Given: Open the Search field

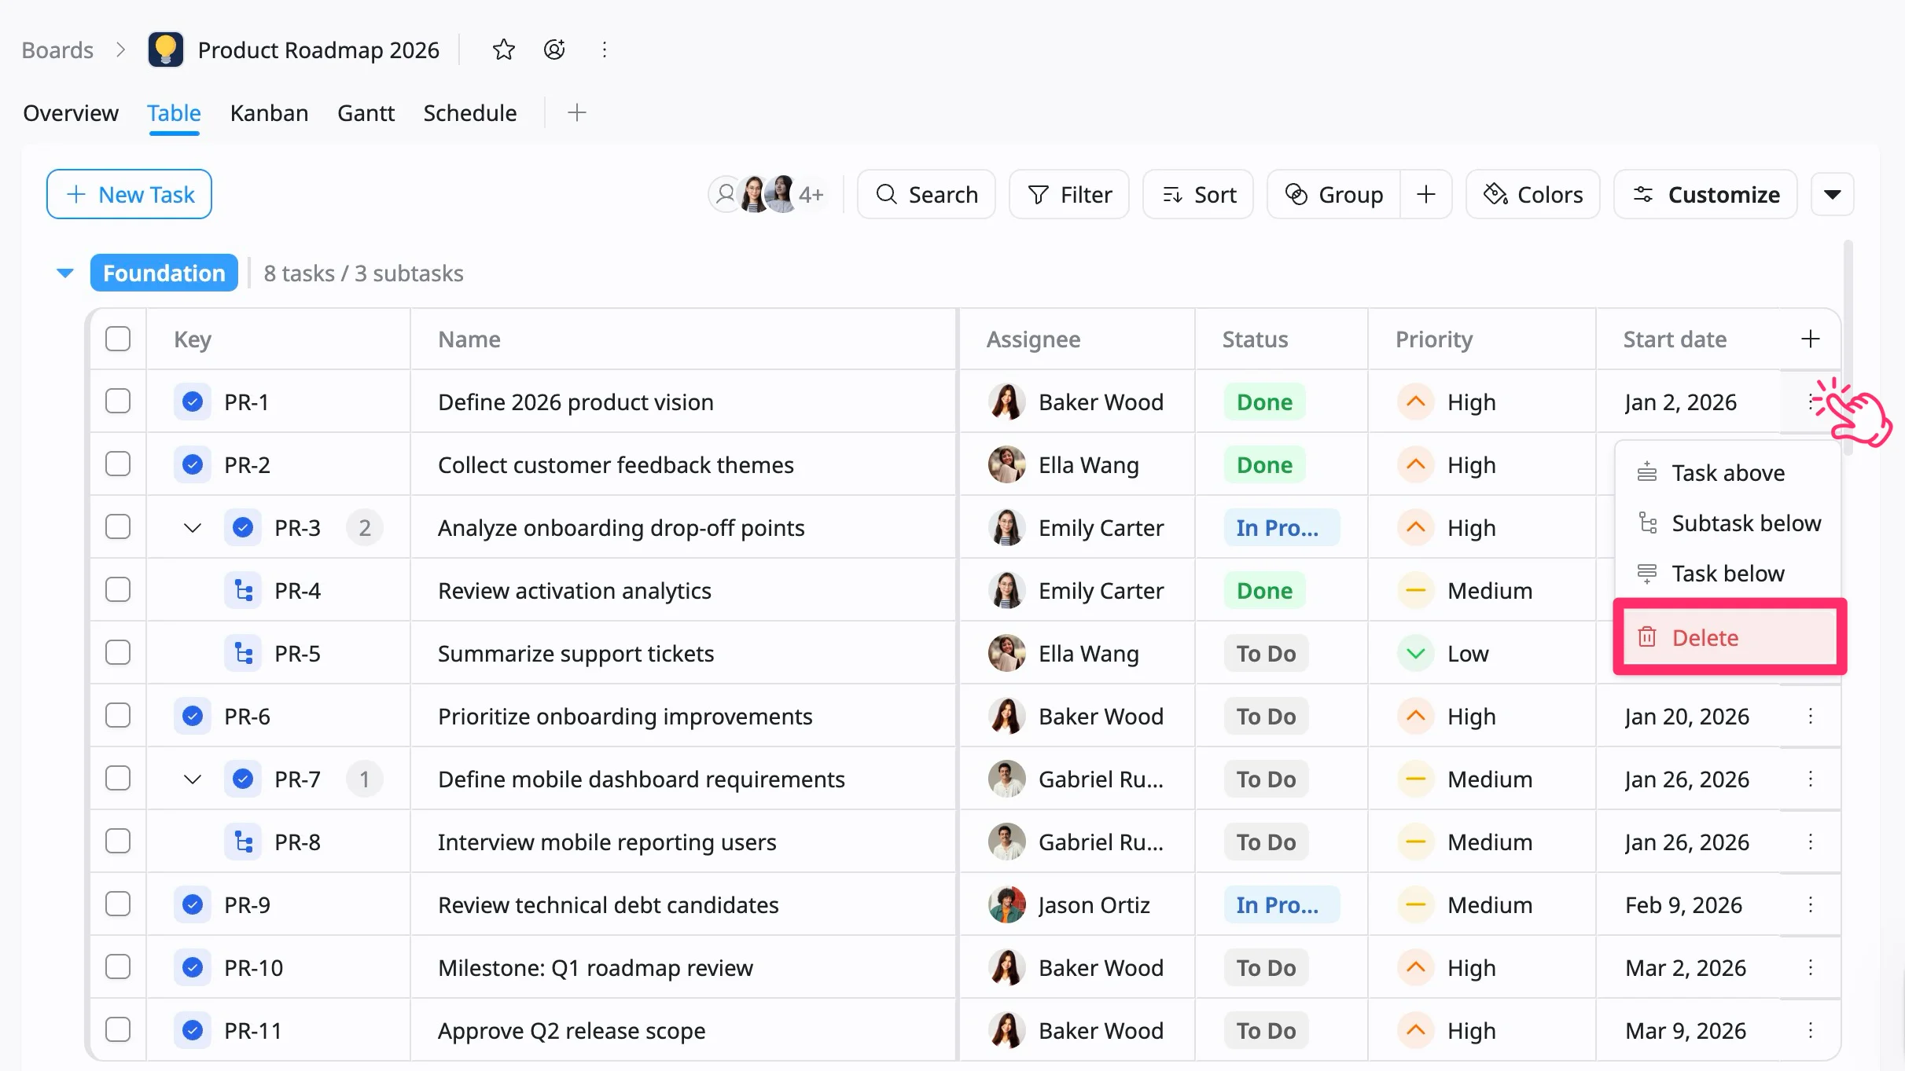Looking at the screenshot, I should (x=926, y=194).
